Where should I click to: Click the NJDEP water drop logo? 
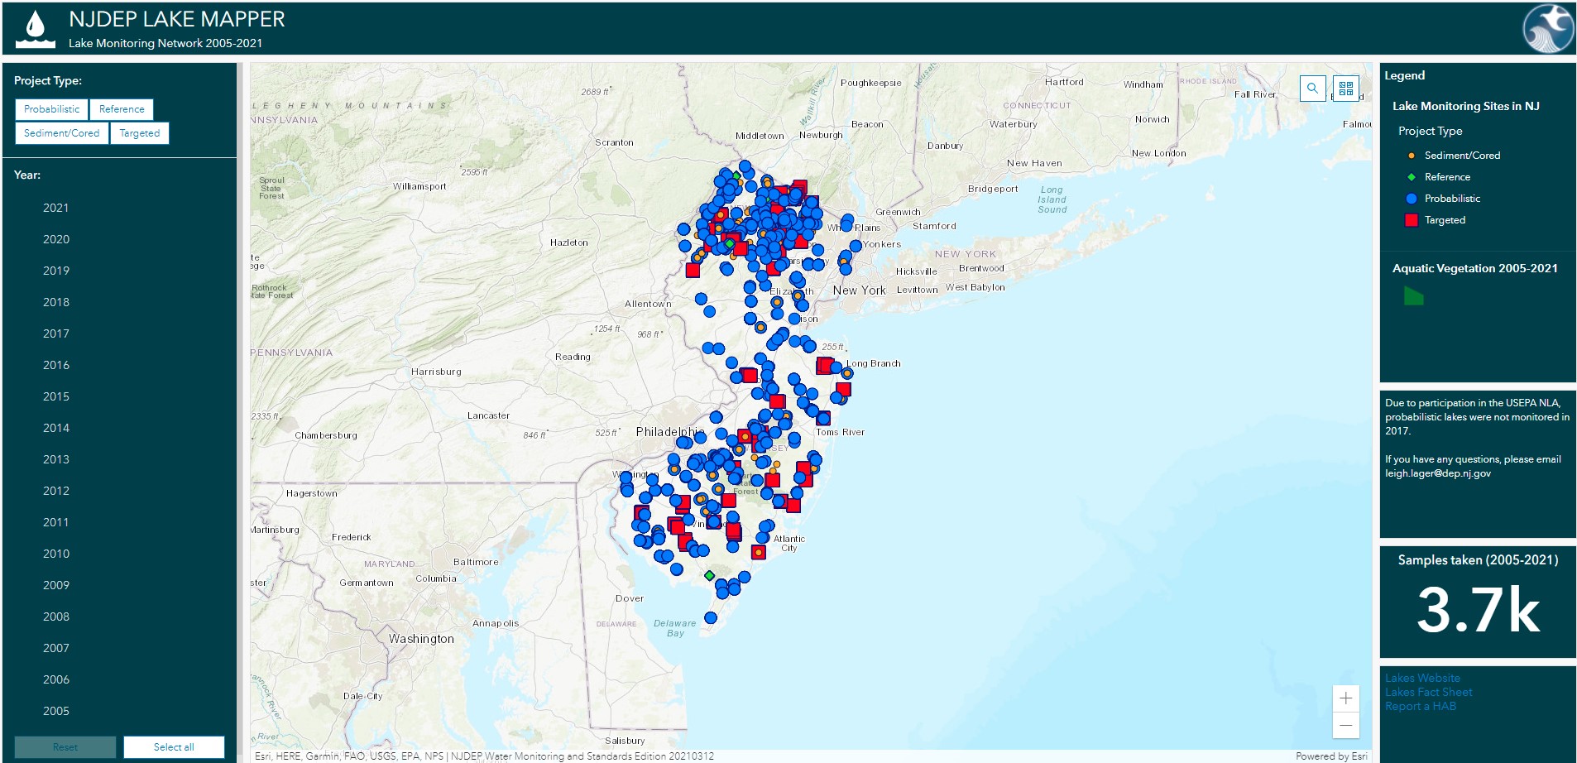tap(36, 28)
